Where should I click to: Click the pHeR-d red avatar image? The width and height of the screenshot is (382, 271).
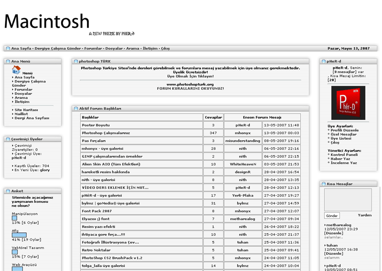(348, 103)
